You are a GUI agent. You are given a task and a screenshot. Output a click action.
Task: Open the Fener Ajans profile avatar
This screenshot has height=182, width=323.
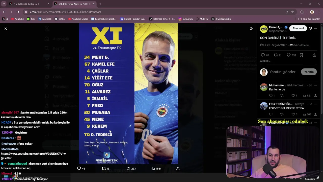point(264,29)
